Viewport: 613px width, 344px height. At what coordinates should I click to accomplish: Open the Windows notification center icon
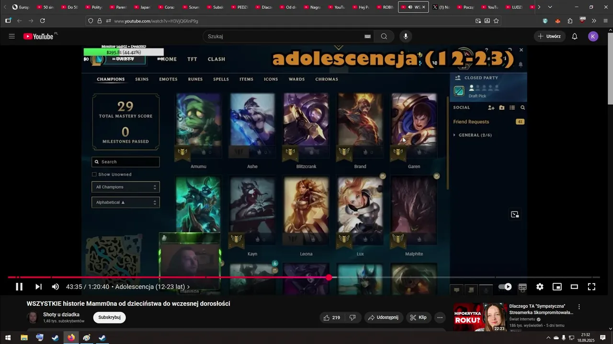(x=603, y=338)
